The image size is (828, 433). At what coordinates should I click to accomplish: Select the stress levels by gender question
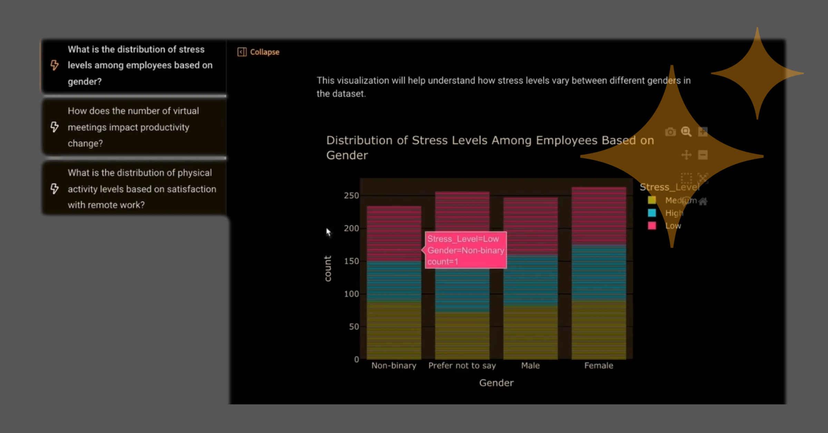(x=134, y=66)
